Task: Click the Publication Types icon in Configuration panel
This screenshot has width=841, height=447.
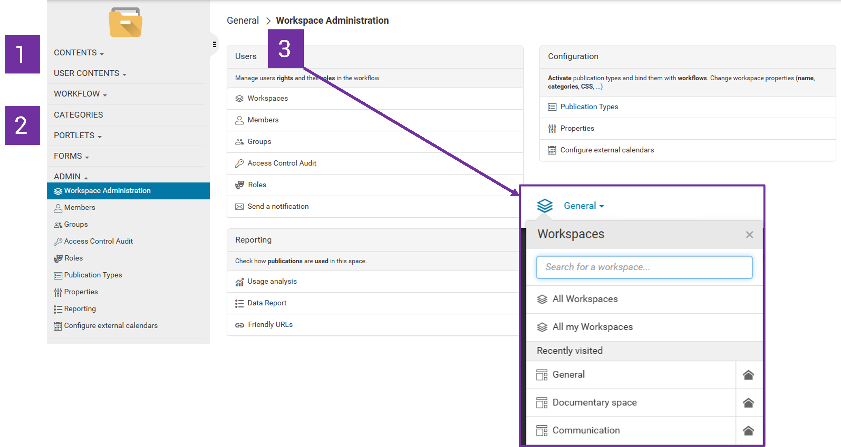Action: (552, 107)
